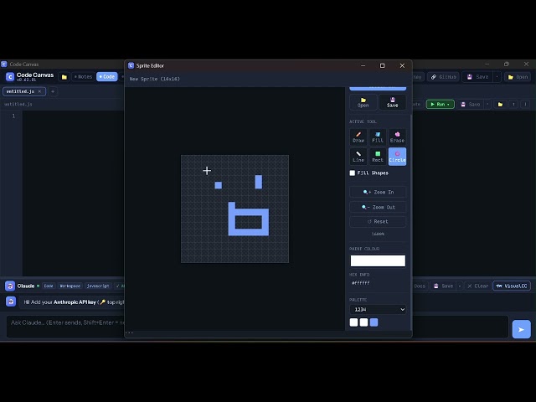
Task: Open the folder icon beside Code Canvas logo
Action: [64, 77]
